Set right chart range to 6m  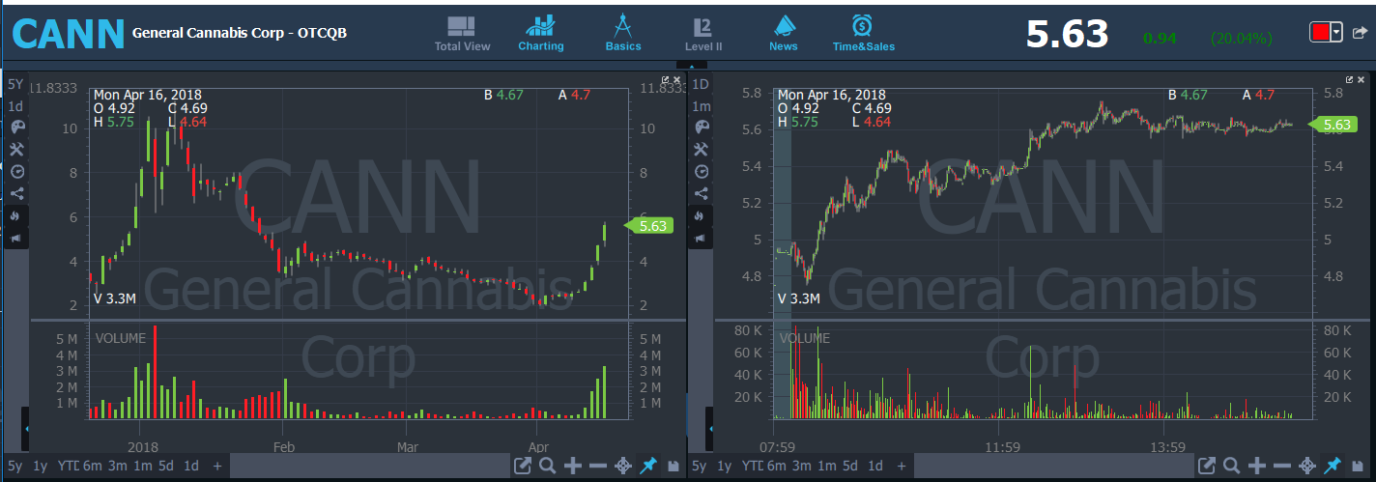tap(776, 467)
